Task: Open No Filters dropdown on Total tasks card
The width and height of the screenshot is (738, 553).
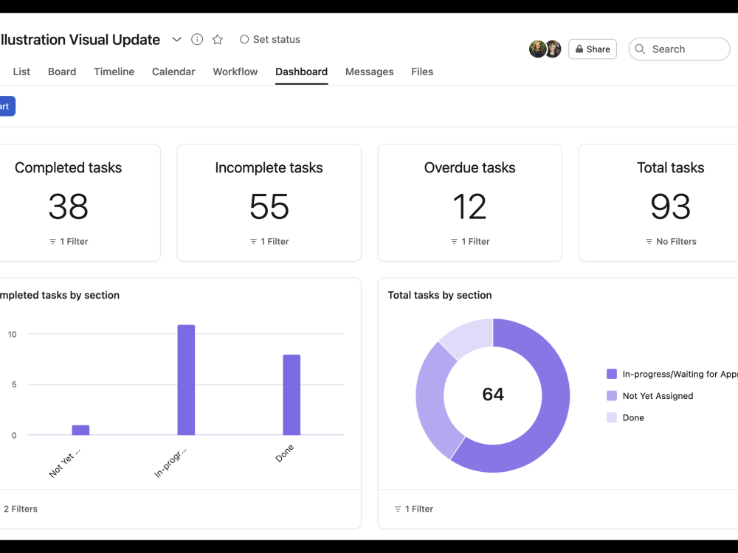Action: [670, 241]
